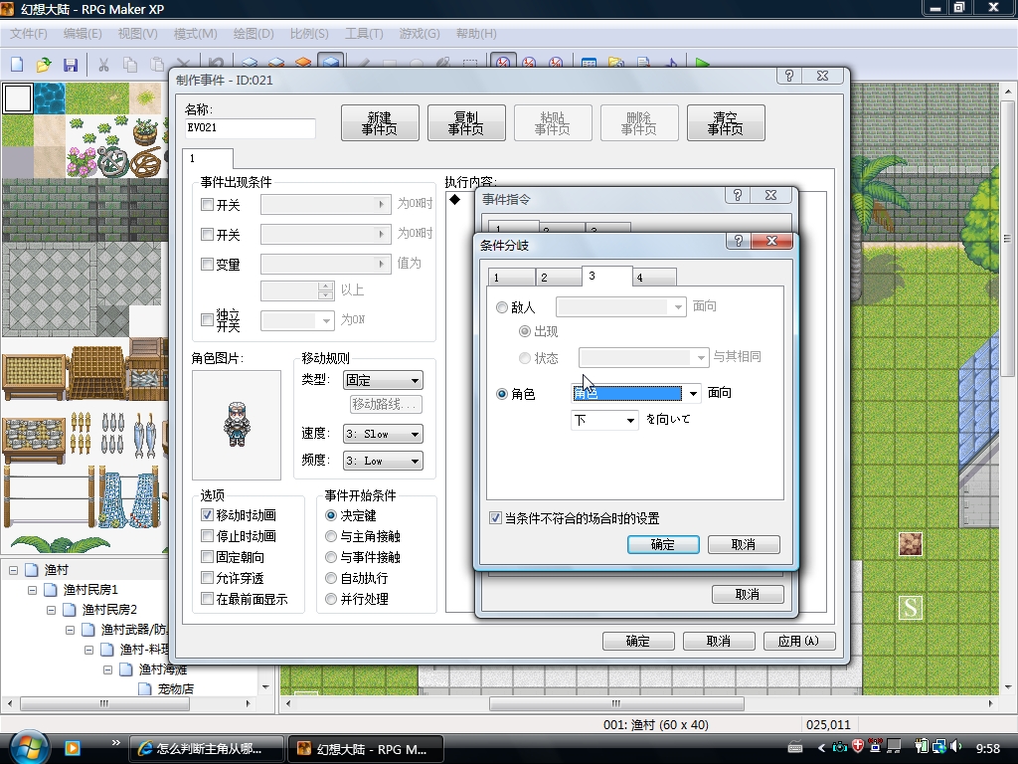Click the 新建事件页 button
Viewport: 1018px width, 764px height.
380,122
